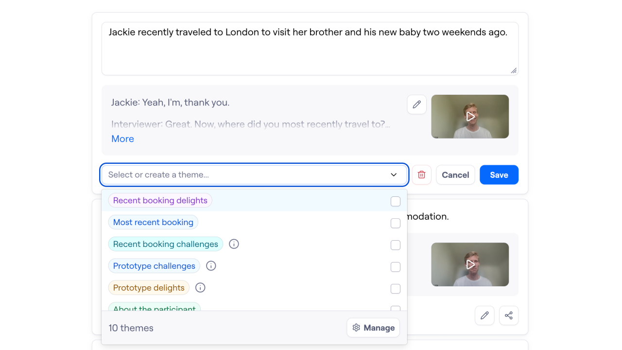Click info icon next to Recent booking challenges

tap(234, 244)
